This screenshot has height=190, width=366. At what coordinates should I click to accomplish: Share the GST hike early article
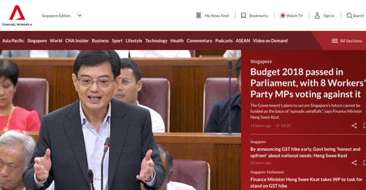(x=354, y=163)
